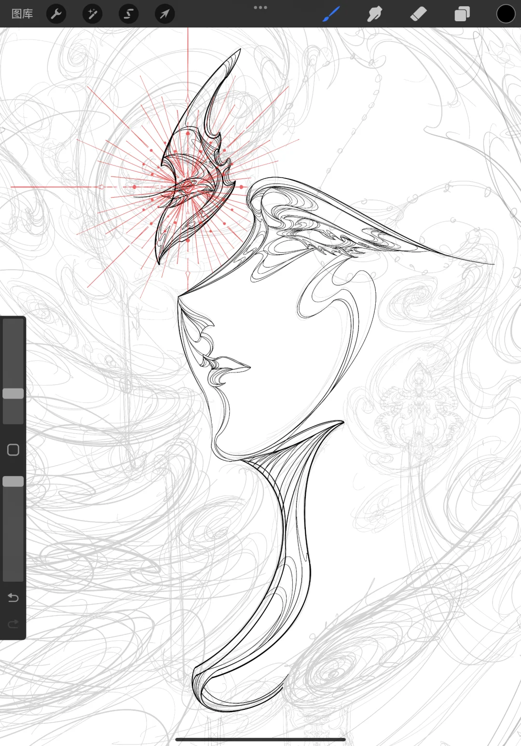The height and width of the screenshot is (746, 521).
Task: Click the brush opacity slider handle
Action: (13, 482)
